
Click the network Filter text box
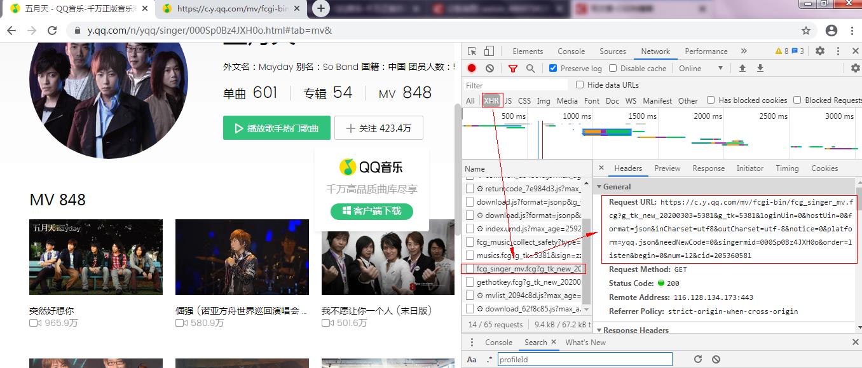tap(516, 85)
